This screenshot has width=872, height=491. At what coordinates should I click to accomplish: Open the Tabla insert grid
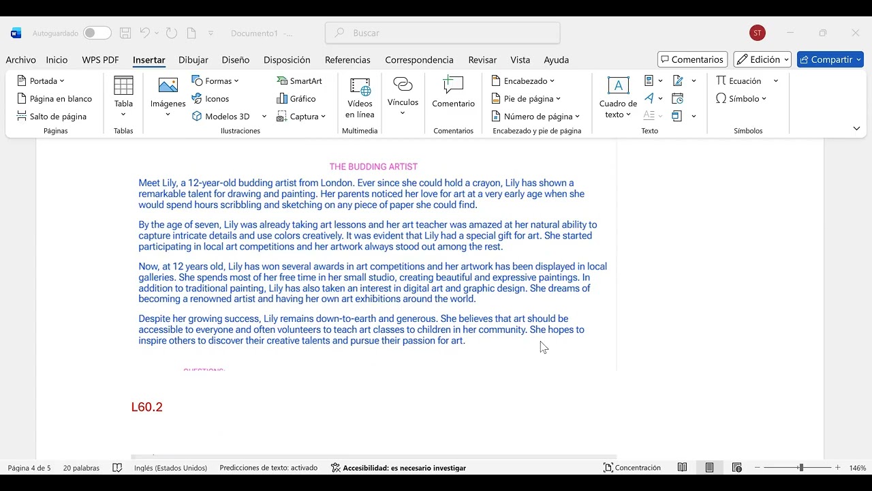tap(123, 98)
